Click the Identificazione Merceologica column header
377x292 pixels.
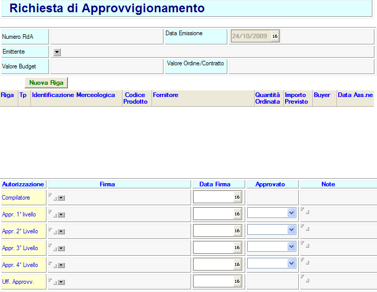point(74,95)
